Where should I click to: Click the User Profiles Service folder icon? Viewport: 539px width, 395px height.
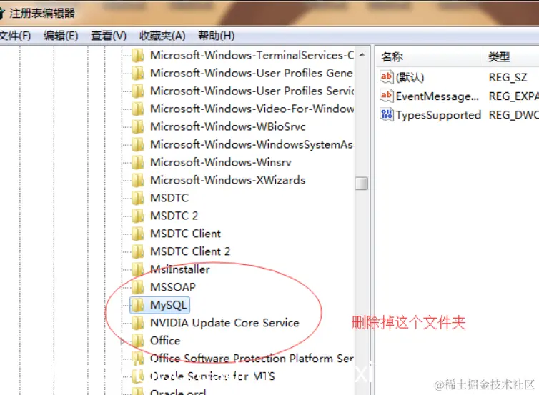138,91
